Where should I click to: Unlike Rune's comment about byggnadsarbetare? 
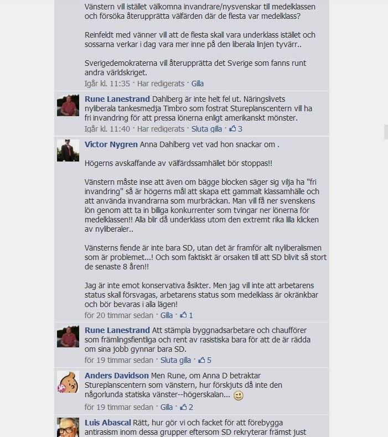(175, 360)
